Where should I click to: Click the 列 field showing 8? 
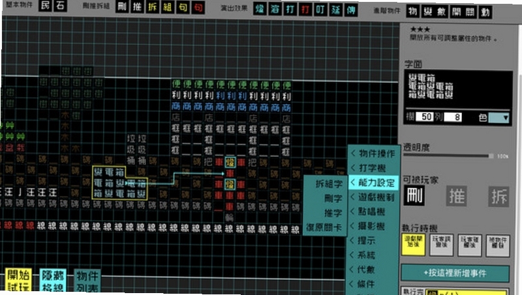click(x=453, y=117)
